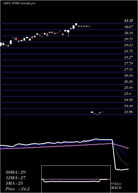The height and width of the screenshot is (193, 138).
Task: Click the 26.84 price axis label
Action: pyautogui.click(x=129, y=76)
